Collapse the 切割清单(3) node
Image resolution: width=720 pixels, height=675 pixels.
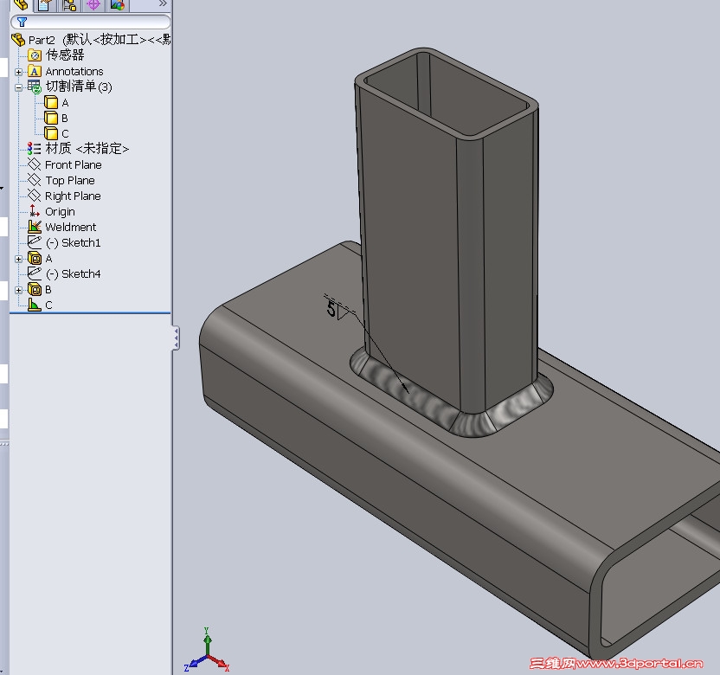(x=18, y=87)
